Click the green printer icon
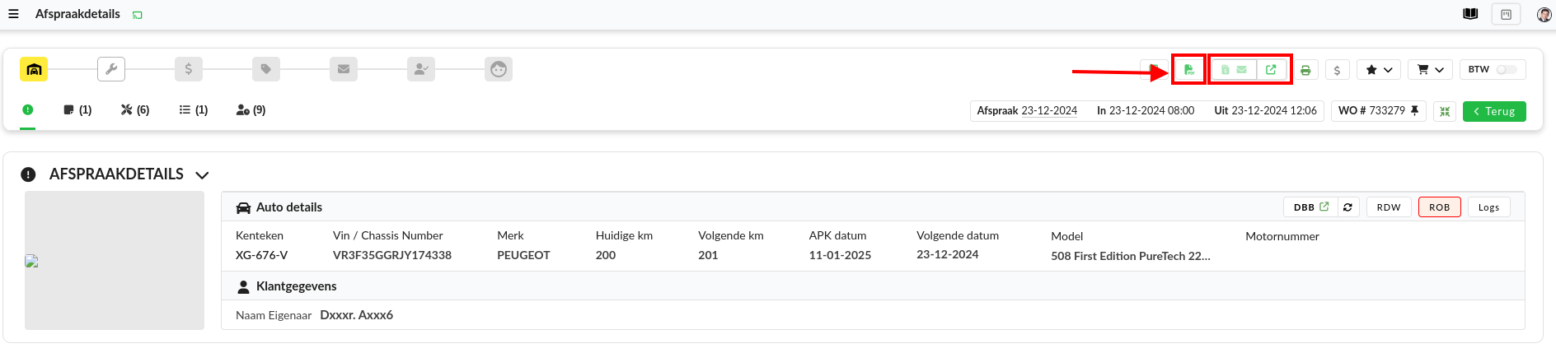 pyautogui.click(x=1305, y=70)
